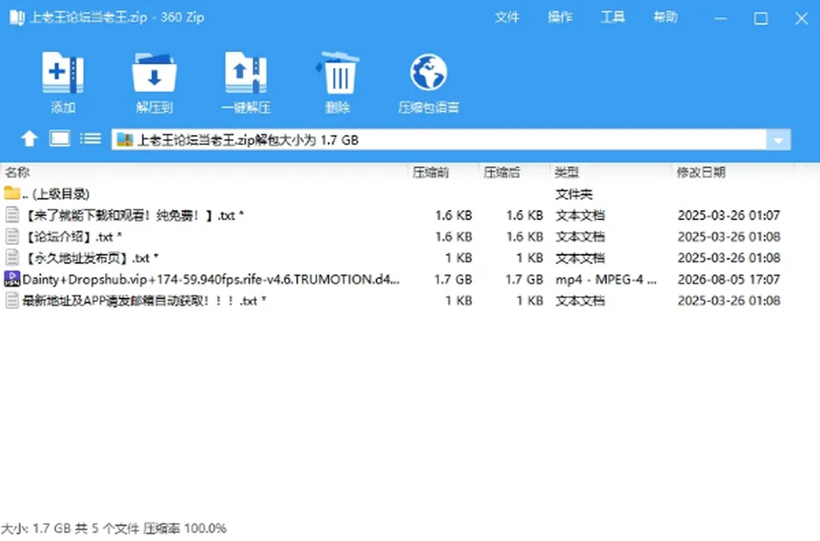Sort by the 名称 column header
This screenshot has width=820, height=541.
(x=17, y=172)
